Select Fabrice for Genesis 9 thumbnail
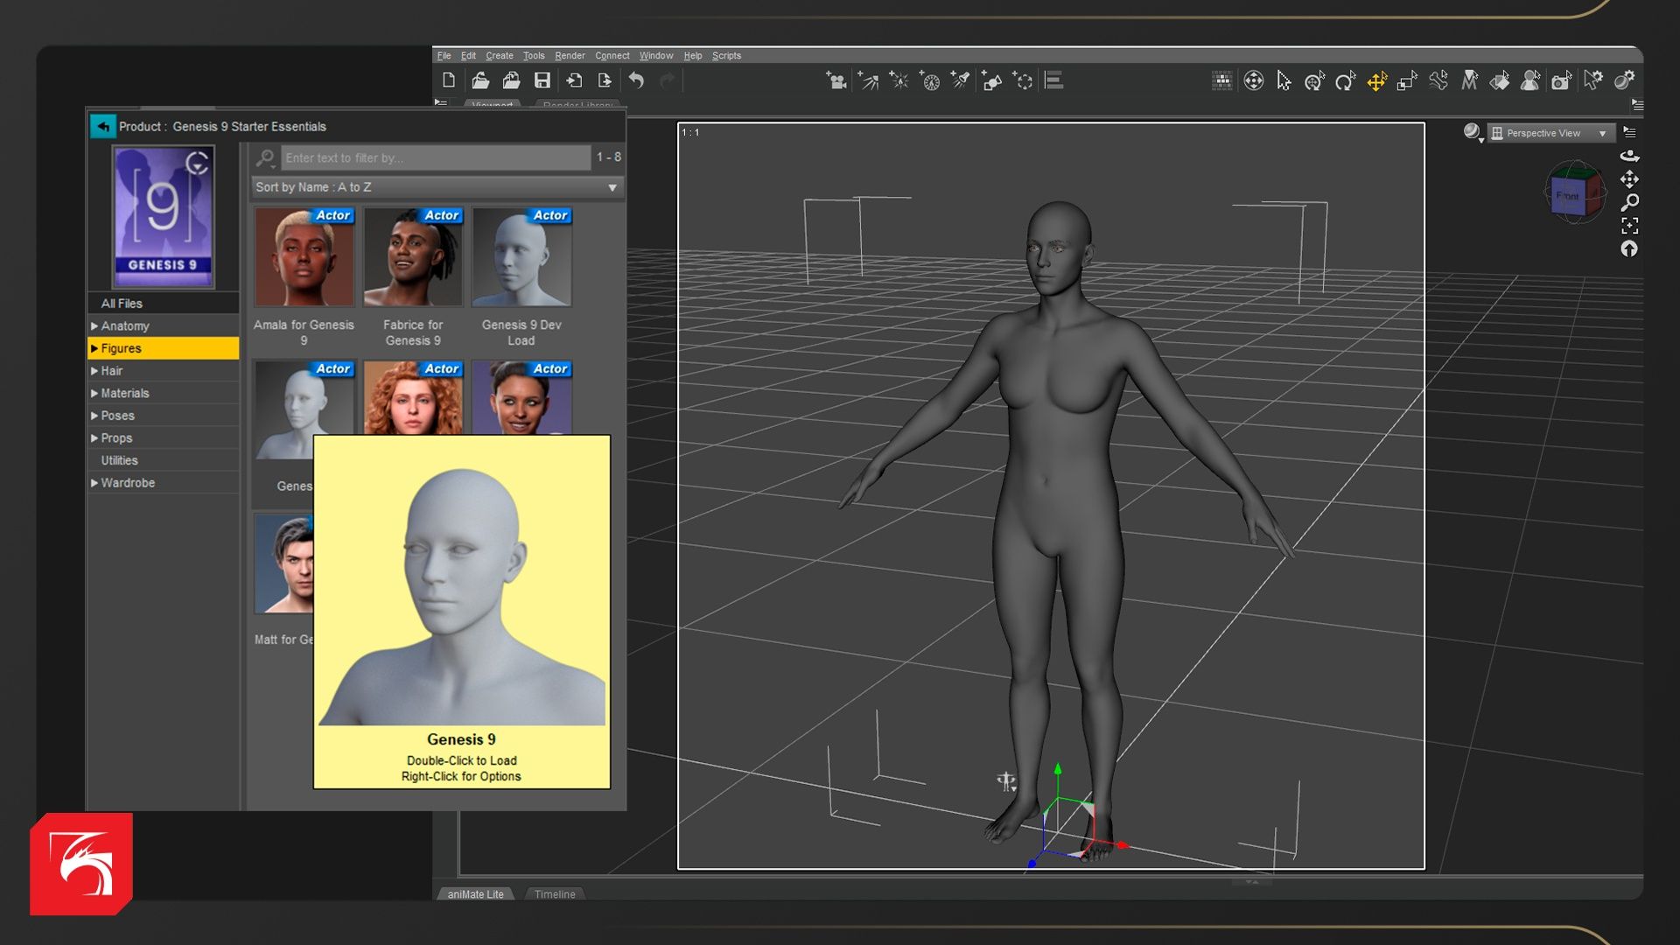 [413, 257]
